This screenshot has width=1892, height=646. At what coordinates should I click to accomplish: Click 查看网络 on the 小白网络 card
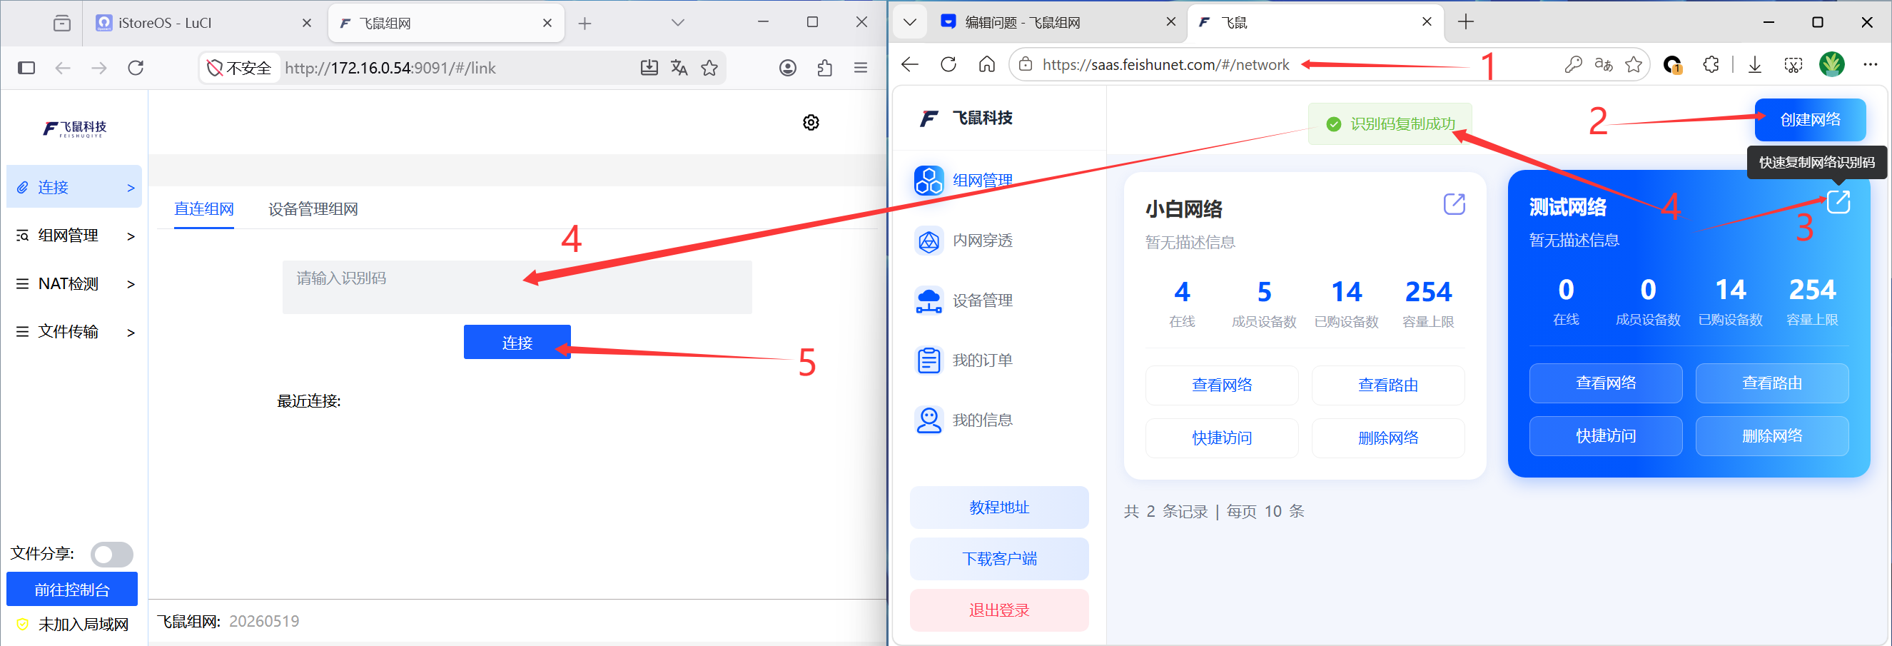1221,385
